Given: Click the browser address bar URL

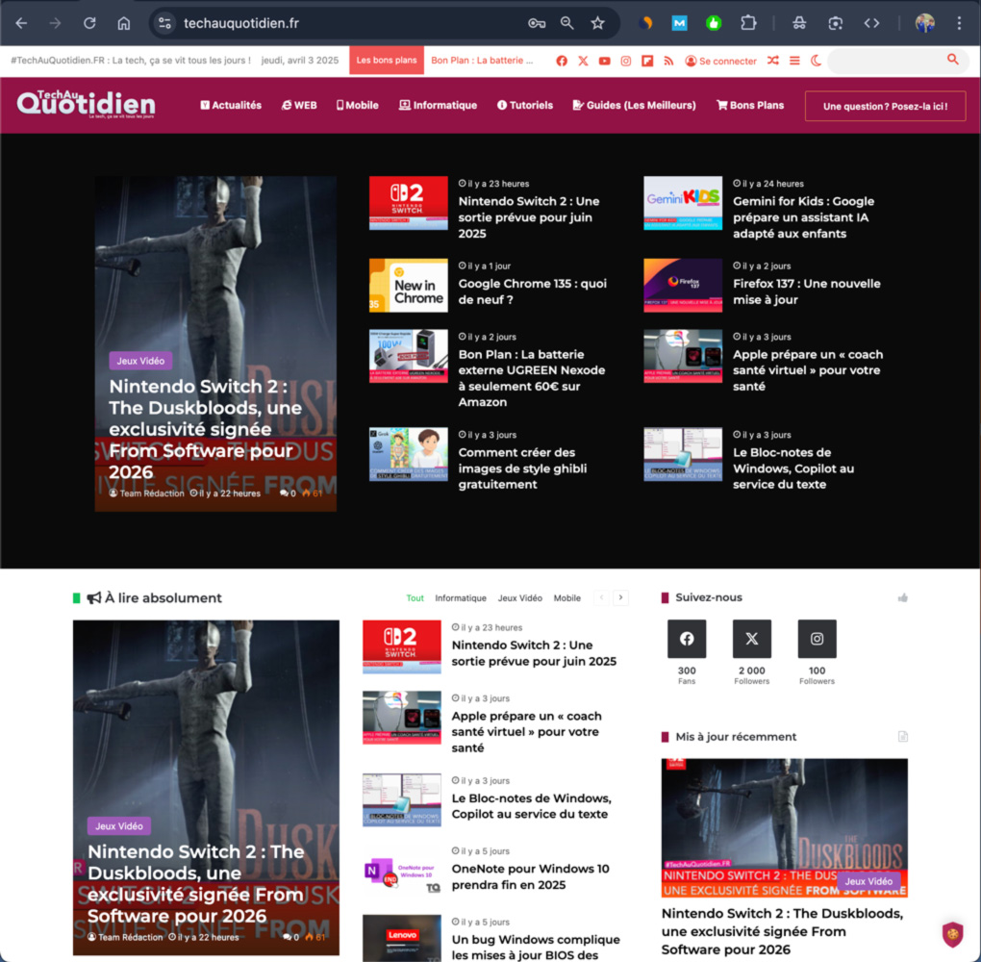Looking at the screenshot, I should [x=241, y=23].
